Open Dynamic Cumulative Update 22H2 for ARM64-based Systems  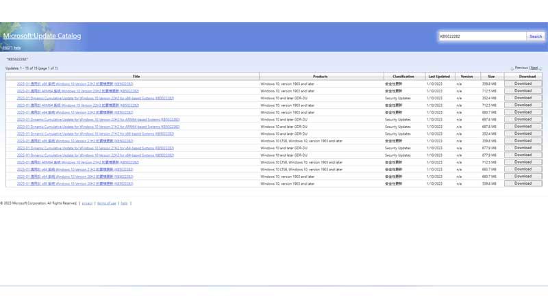(x=98, y=119)
